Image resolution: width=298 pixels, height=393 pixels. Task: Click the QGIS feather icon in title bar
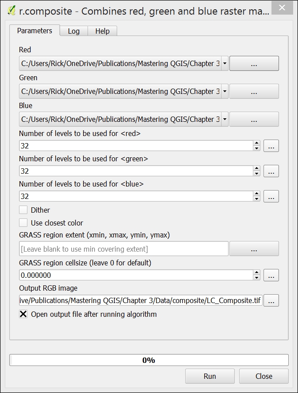(11, 11)
